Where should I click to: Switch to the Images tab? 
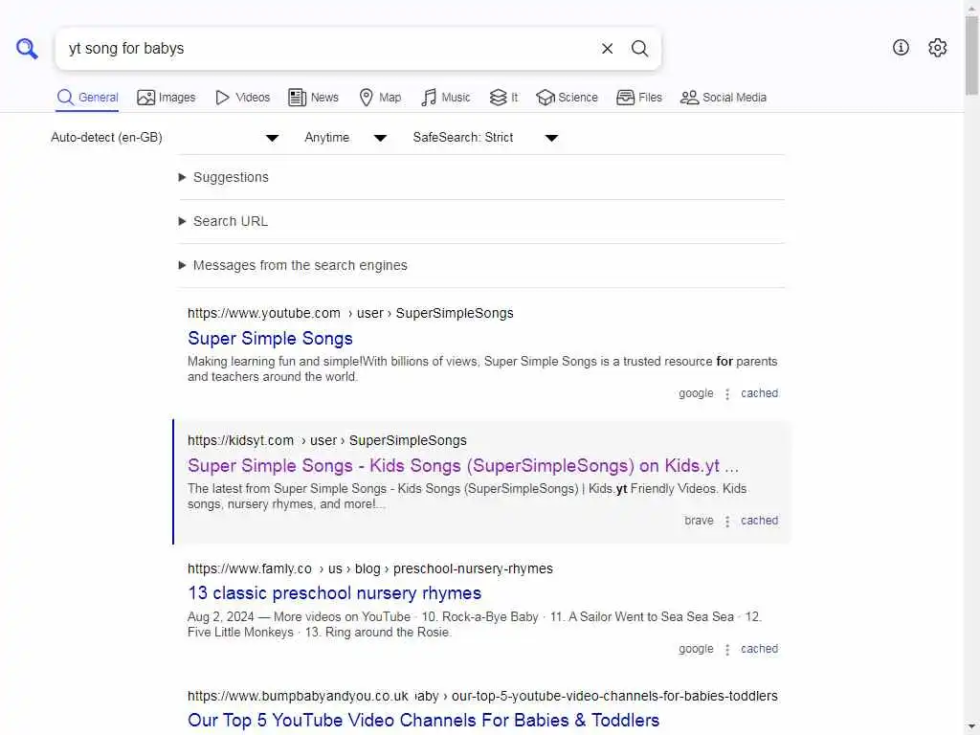pyautogui.click(x=167, y=98)
